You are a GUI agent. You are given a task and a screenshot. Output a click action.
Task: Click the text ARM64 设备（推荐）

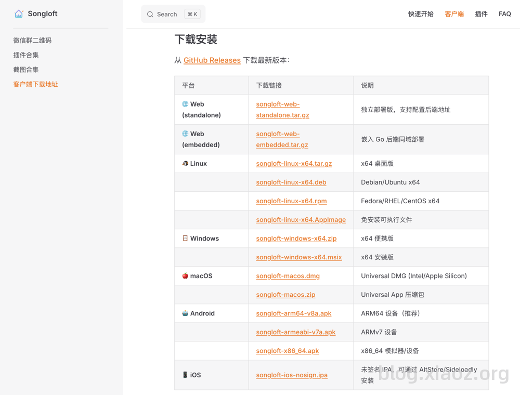(391, 313)
